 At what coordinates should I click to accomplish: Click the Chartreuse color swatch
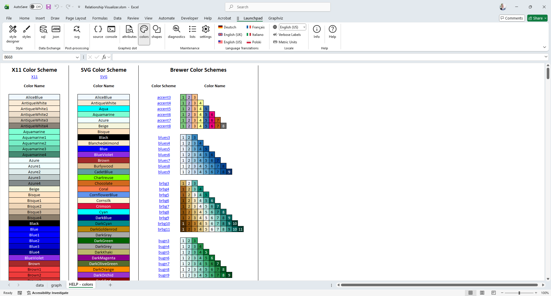click(x=104, y=178)
